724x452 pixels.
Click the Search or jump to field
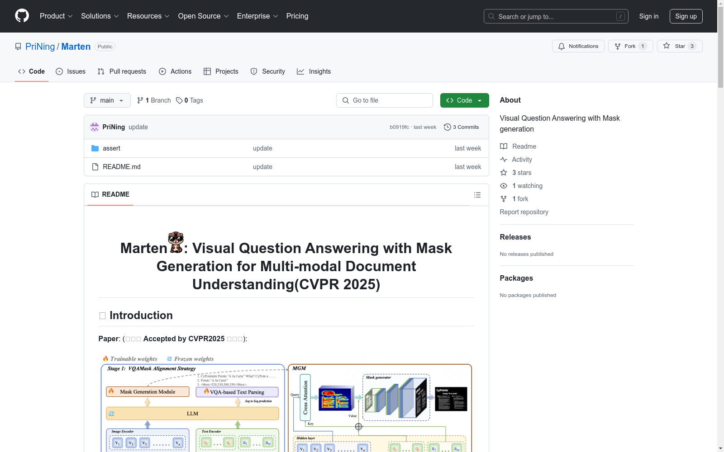pos(556,16)
